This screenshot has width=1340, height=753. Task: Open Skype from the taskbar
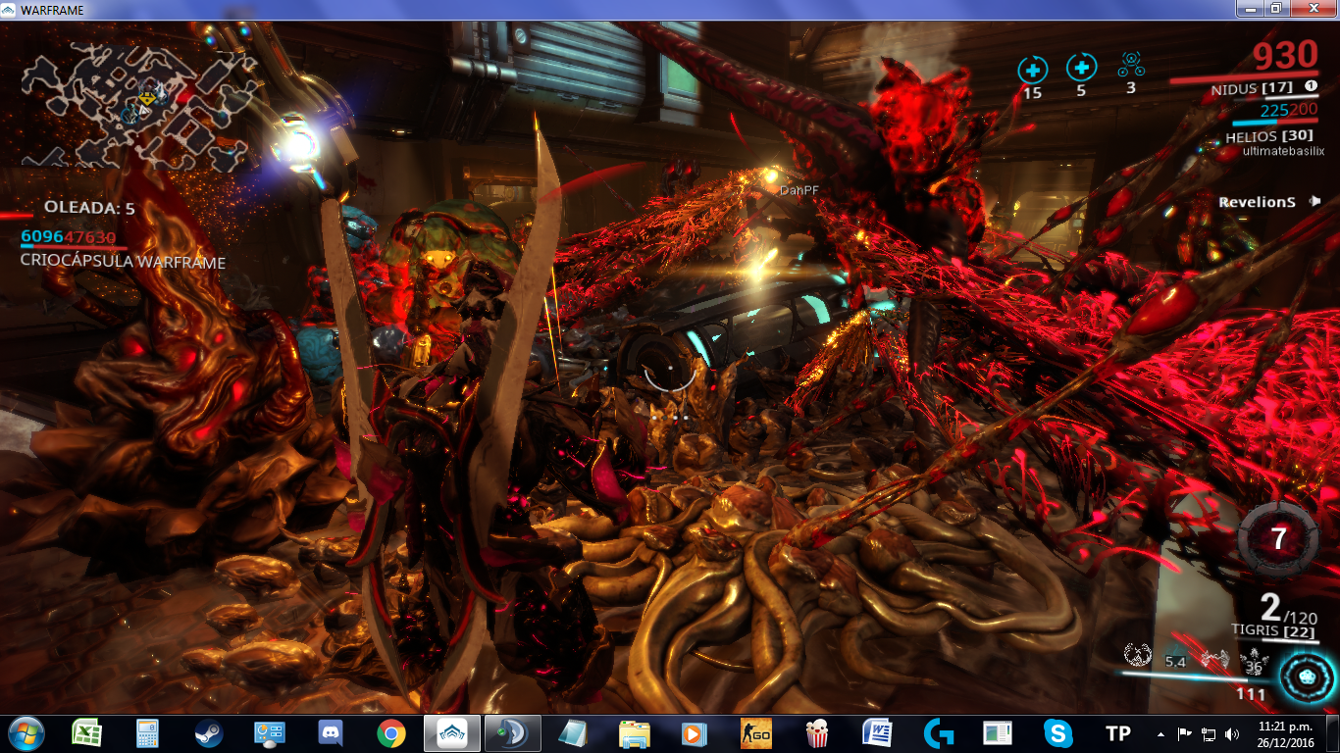coord(1057,732)
